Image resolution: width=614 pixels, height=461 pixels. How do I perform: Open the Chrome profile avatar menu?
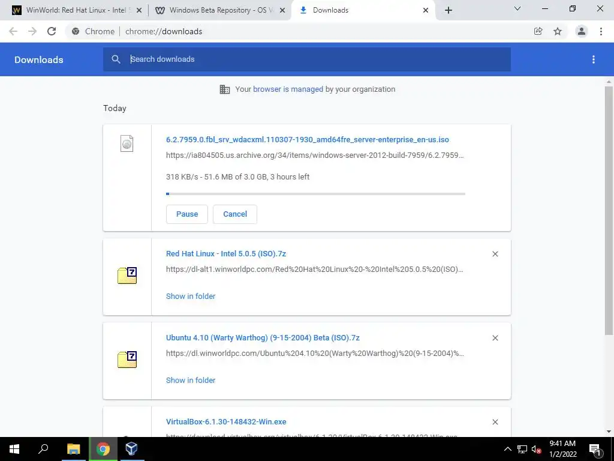point(582,31)
